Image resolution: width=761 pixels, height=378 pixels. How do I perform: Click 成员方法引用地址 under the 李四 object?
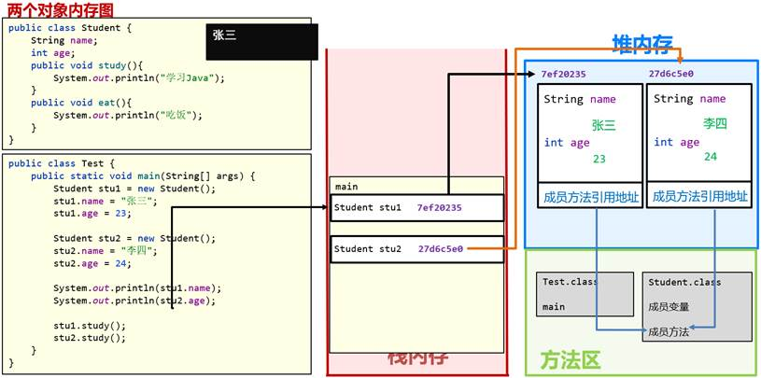click(x=699, y=197)
